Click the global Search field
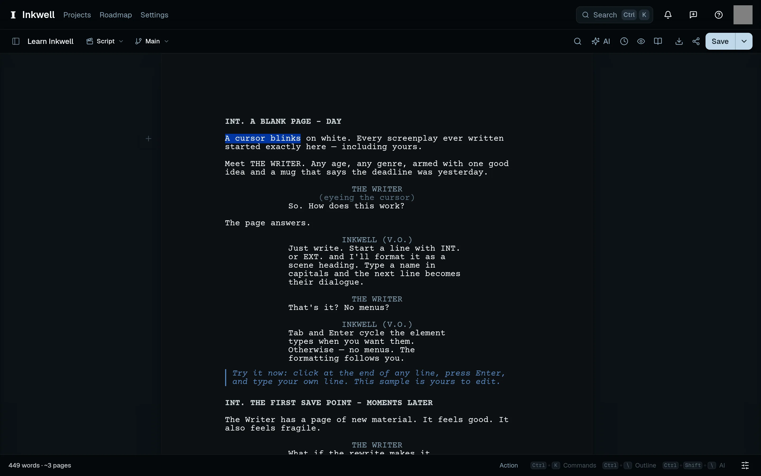Image resolution: width=761 pixels, height=476 pixels. pos(614,15)
